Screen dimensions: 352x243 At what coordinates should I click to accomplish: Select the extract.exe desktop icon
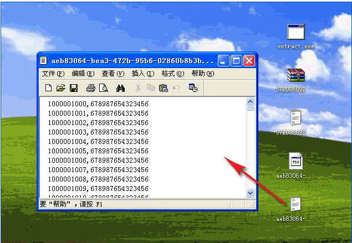(295, 33)
